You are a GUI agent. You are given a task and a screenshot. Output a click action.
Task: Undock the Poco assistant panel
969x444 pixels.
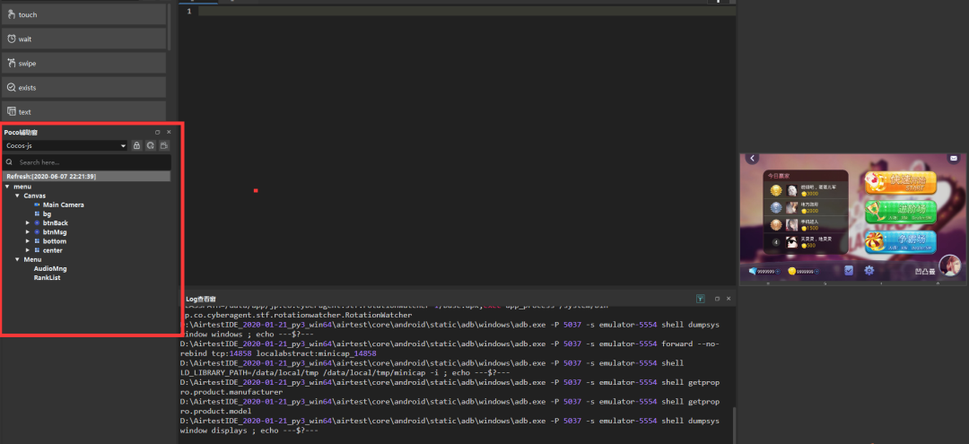(158, 132)
